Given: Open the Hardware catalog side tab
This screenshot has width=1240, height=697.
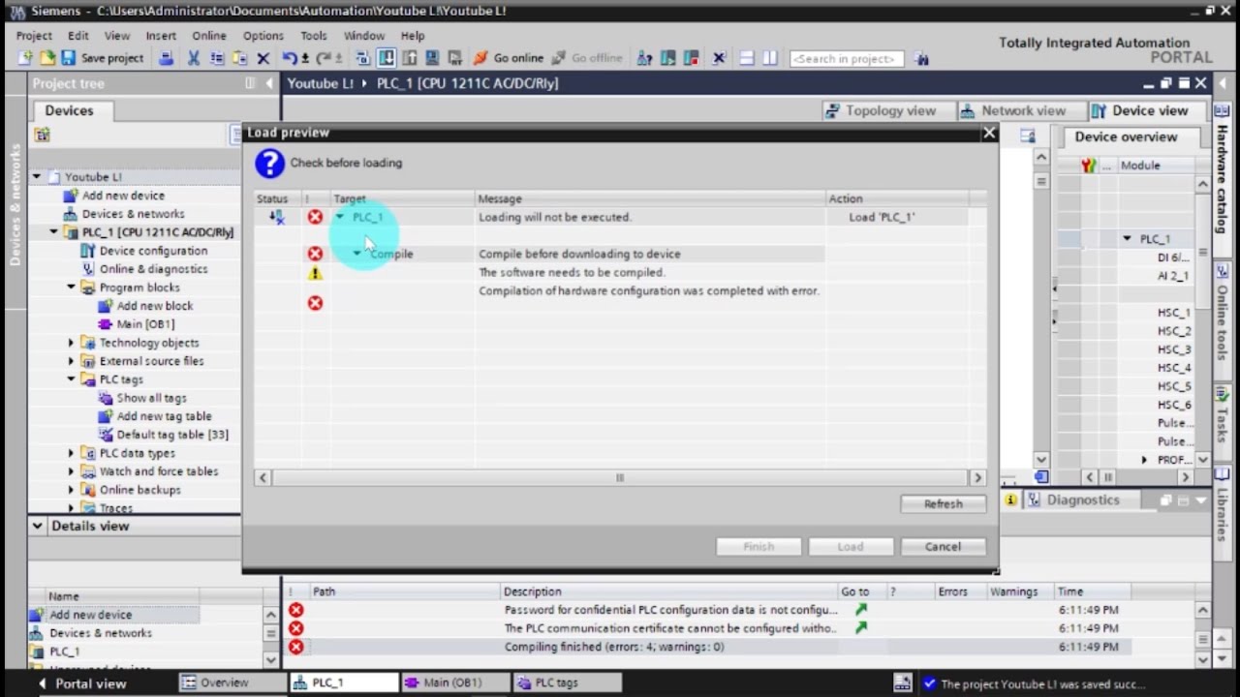Looking at the screenshot, I should (1222, 179).
